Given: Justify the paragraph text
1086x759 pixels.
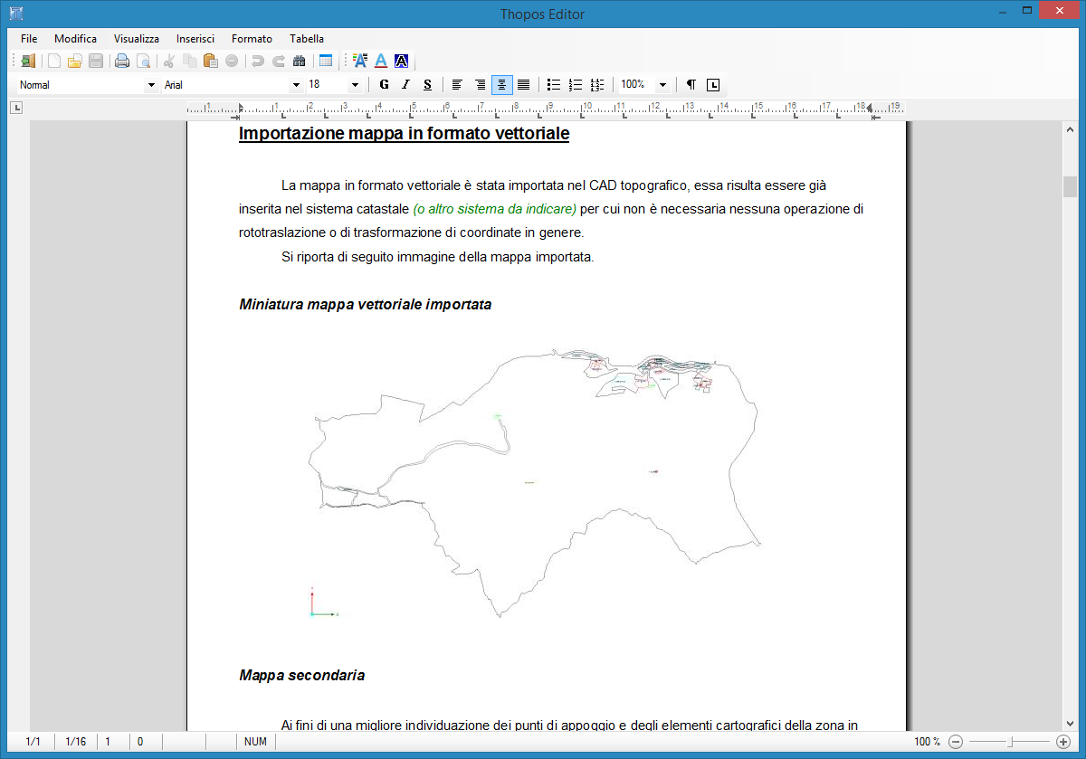Looking at the screenshot, I should [x=523, y=85].
